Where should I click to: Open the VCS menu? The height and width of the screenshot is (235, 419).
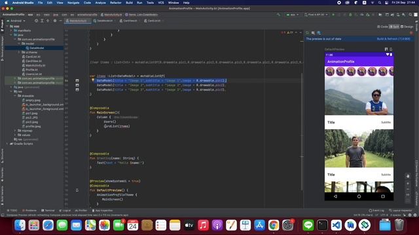(x=161, y=3)
